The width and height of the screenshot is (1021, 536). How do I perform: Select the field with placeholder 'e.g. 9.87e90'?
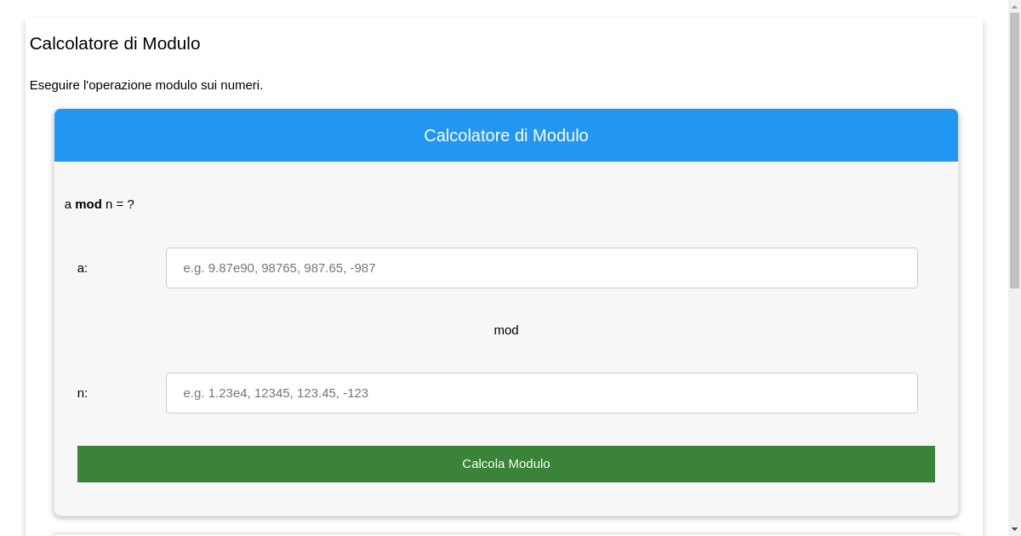click(541, 267)
